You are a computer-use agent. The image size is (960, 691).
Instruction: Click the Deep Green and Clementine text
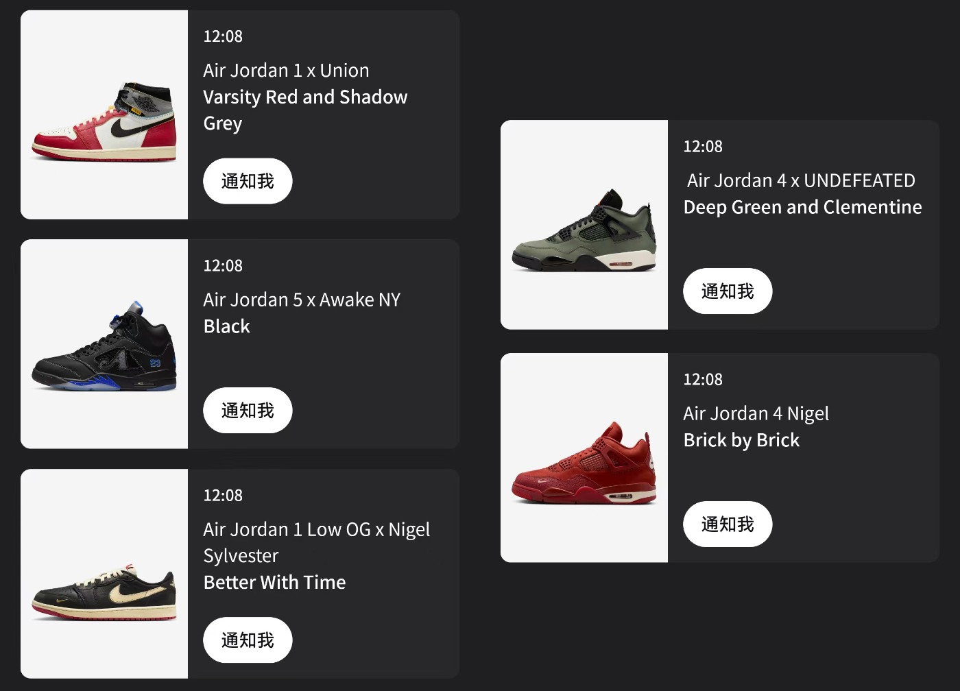(x=802, y=207)
